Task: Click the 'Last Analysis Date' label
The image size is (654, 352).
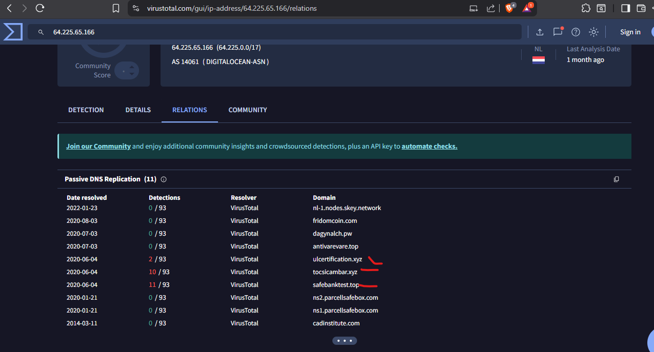Action: (x=593, y=49)
